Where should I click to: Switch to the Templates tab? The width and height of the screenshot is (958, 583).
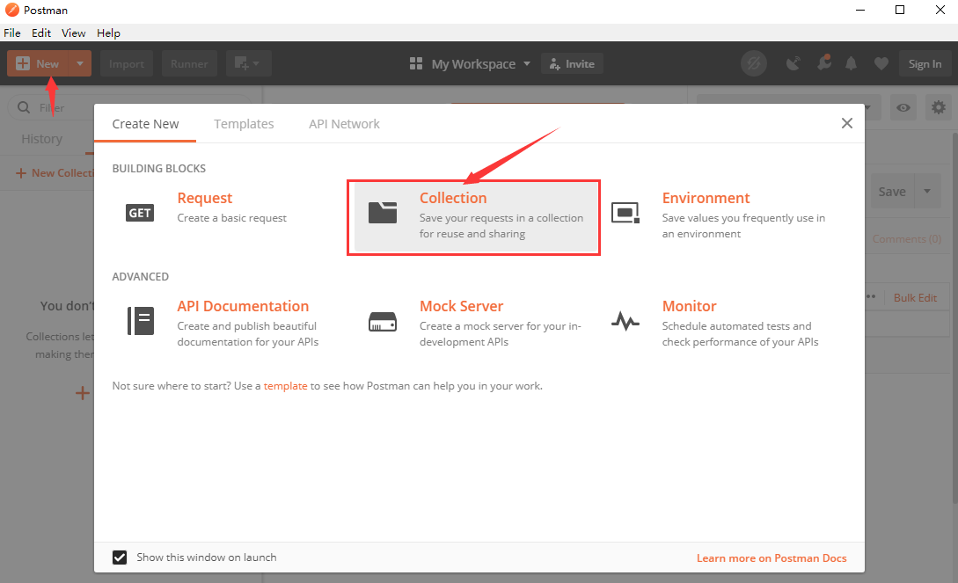[244, 124]
